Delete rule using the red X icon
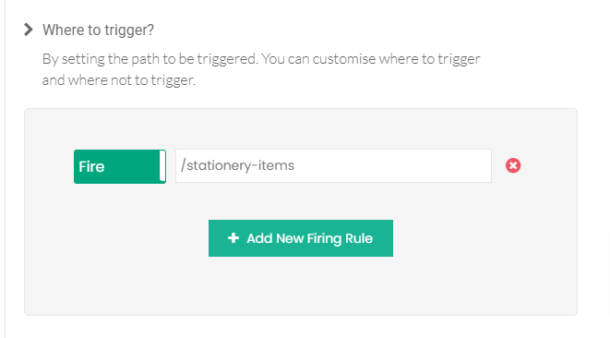The width and height of the screenshot is (610, 338). tap(513, 165)
